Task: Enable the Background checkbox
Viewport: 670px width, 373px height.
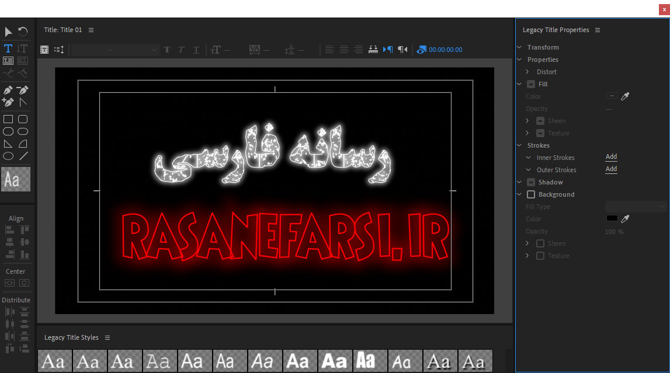Action: pyautogui.click(x=531, y=194)
